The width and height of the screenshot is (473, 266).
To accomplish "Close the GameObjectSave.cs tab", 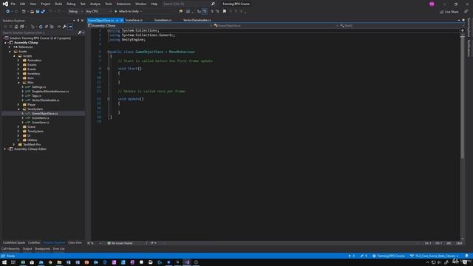I will click(x=121, y=20).
